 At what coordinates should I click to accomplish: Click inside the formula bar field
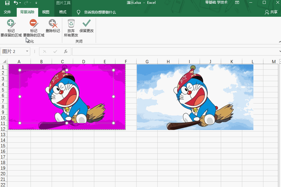tap(175, 51)
